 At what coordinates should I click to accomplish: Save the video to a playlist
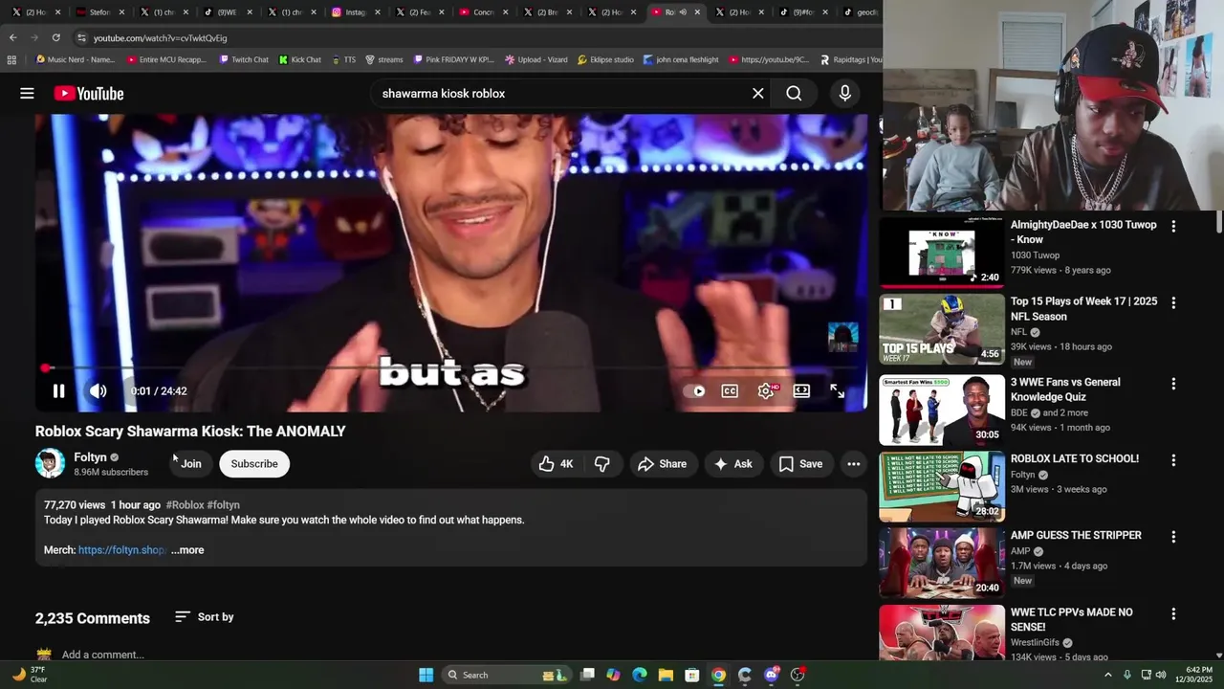pyautogui.click(x=800, y=463)
